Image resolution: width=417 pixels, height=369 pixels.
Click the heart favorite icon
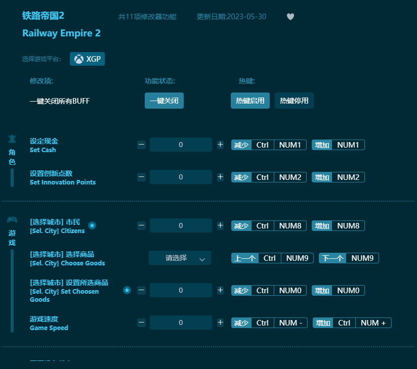290,16
